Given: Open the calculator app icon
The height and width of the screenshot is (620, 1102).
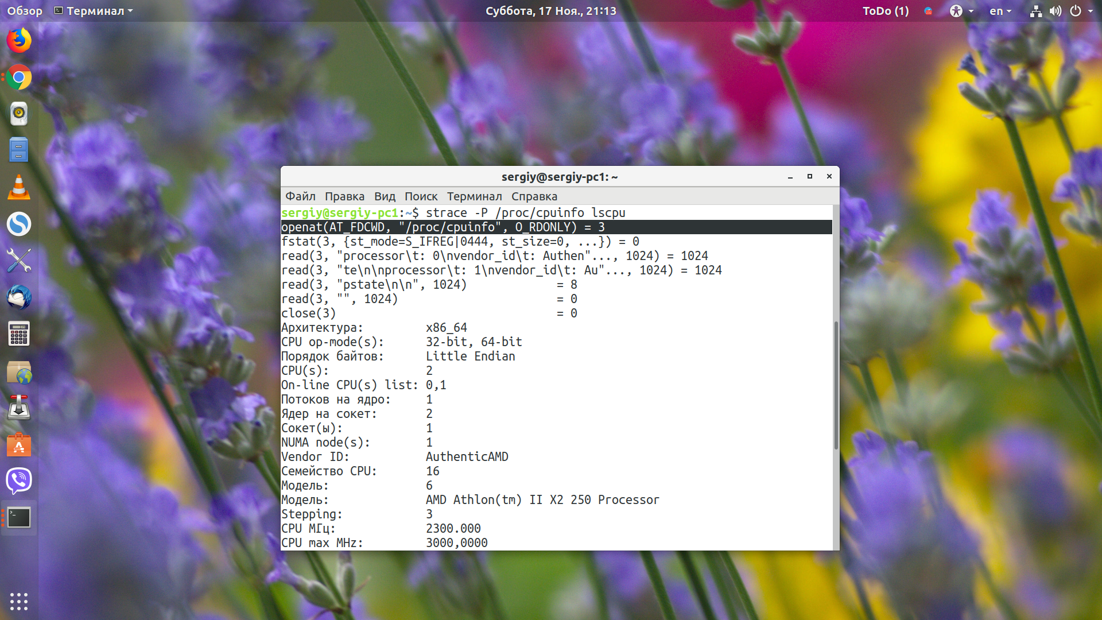Looking at the screenshot, I should point(19,334).
